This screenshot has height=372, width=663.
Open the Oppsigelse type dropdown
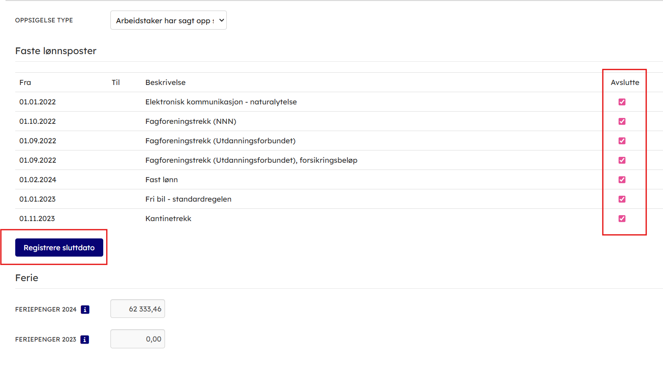168,20
